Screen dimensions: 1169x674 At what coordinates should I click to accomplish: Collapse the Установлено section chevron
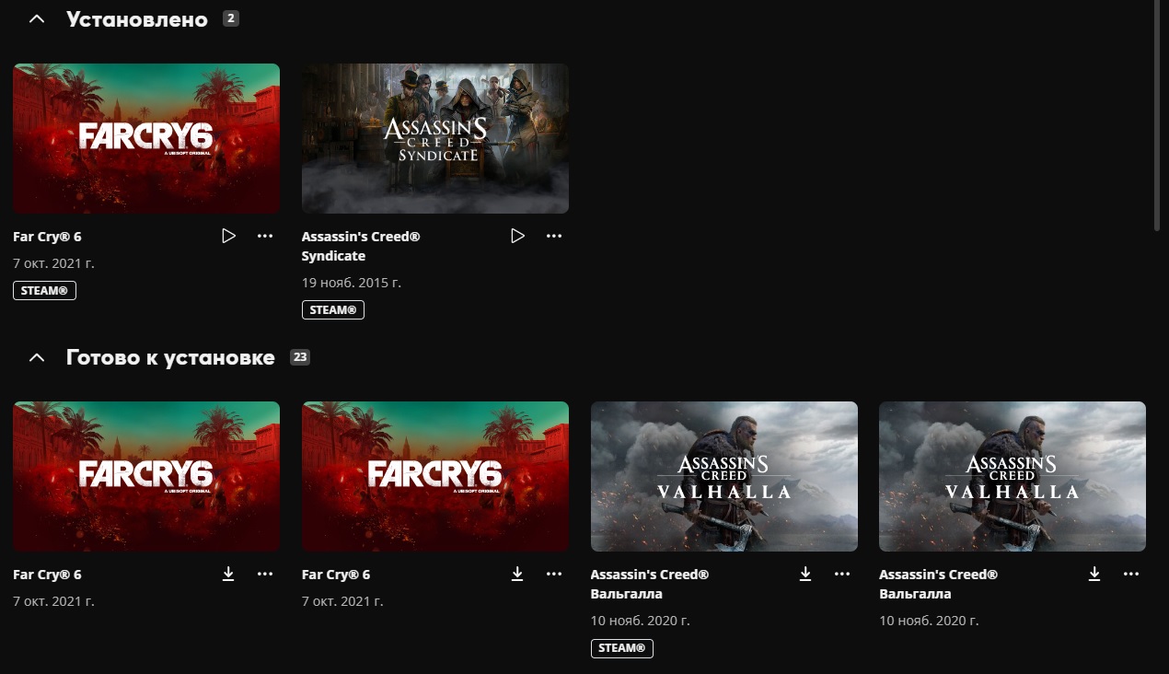tap(37, 18)
